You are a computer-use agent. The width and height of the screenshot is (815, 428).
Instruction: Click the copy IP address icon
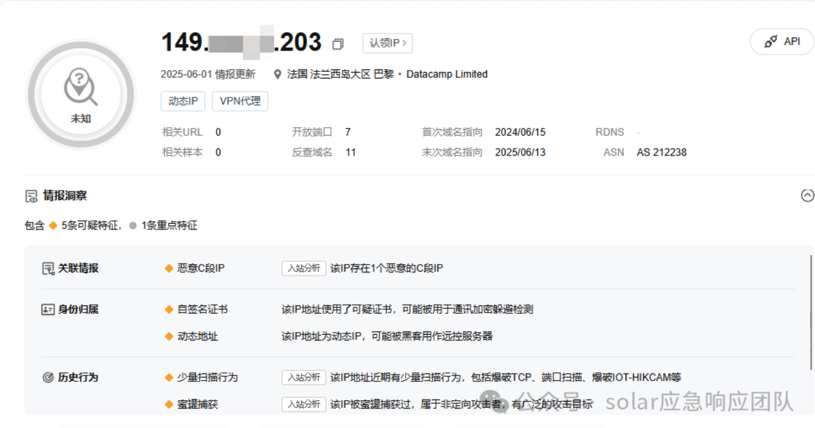(337, 44)
